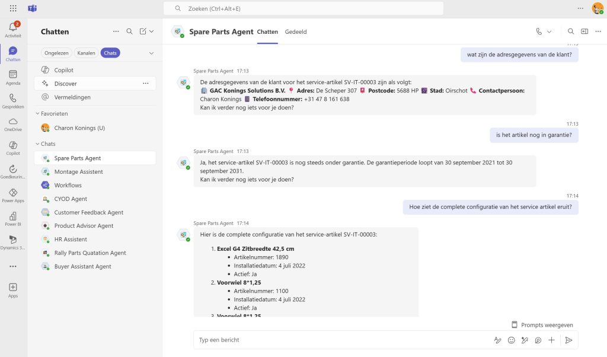Show more apps ellipsis in left rail
This screenshot has height=357, width=607.
(13, 266)
